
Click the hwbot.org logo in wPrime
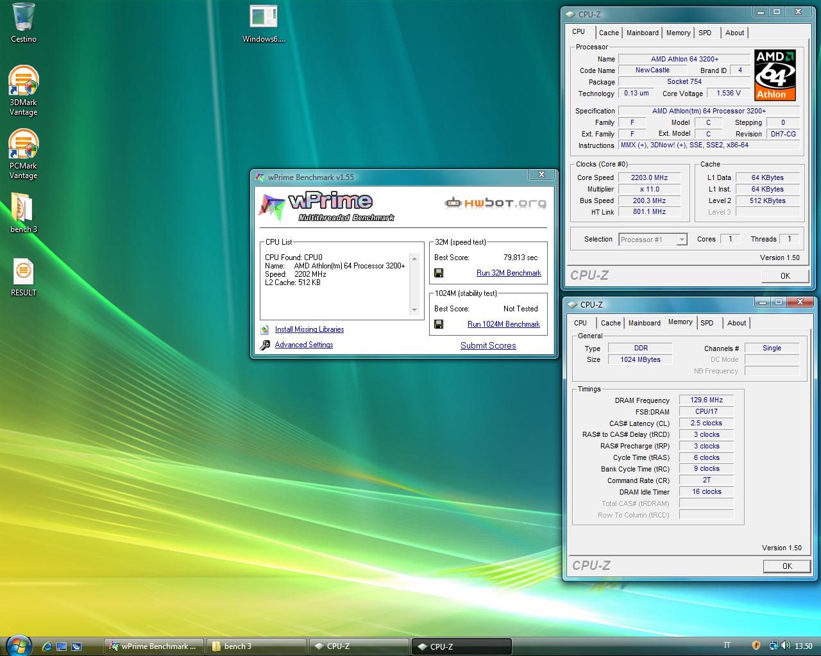(x=495, y=203)
